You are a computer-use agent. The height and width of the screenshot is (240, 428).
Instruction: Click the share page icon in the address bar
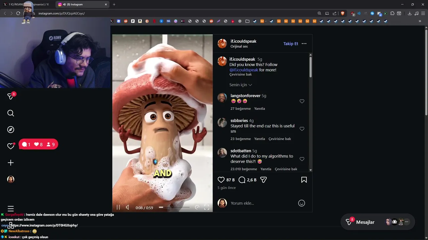coord(335,13)
